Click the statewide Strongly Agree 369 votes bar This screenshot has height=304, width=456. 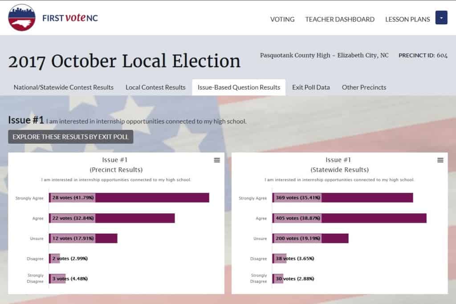click(343, 198)
